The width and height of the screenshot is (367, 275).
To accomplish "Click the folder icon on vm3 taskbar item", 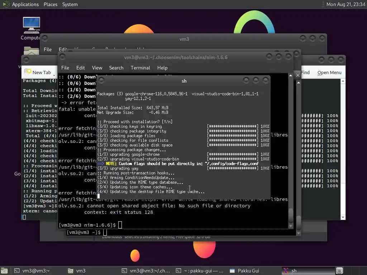I will coord(71,271).
